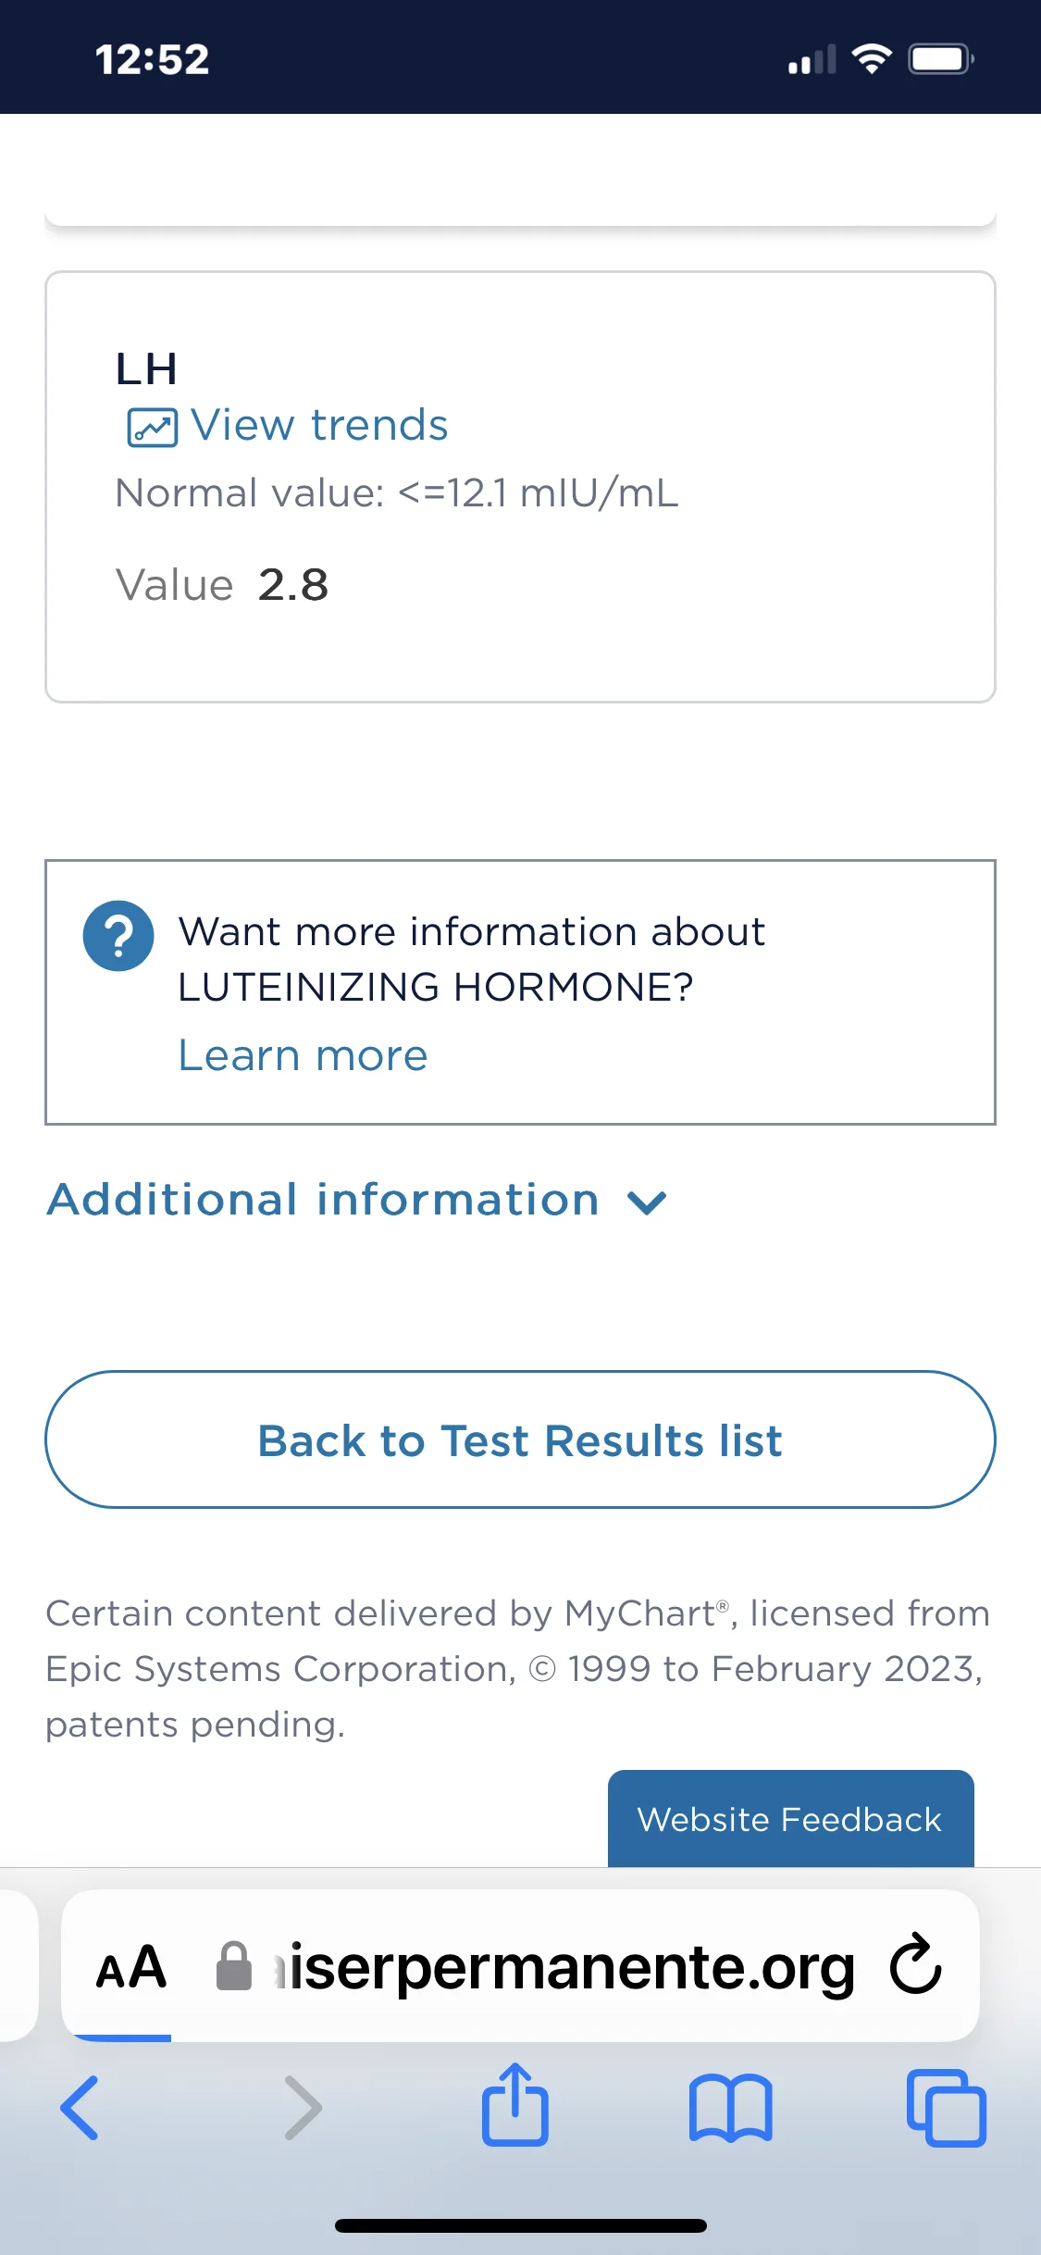Click the chevron beside Additional information
Screen dimensions: 1041x2255
click(x=647, y=1202)
